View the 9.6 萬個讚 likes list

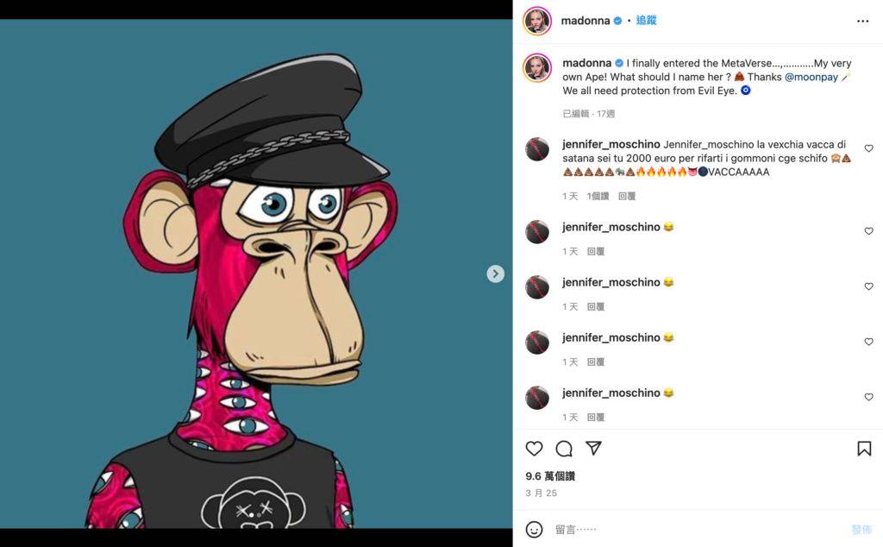tap(550, 476)
